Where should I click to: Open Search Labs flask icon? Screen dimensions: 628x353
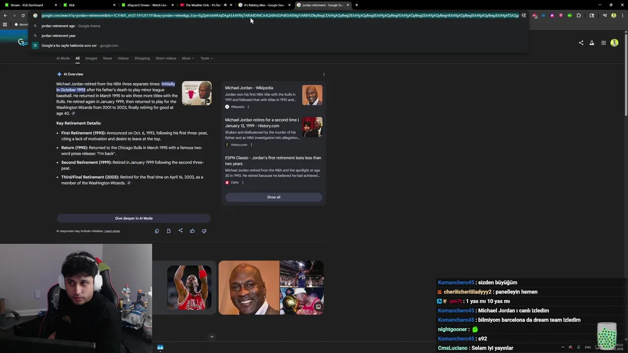pos(592,43)
